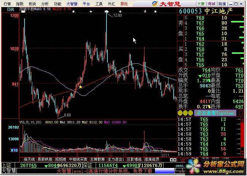Click the VOL(5,10,20) indicator label
The image size is (247, 176).
point(30,122)
